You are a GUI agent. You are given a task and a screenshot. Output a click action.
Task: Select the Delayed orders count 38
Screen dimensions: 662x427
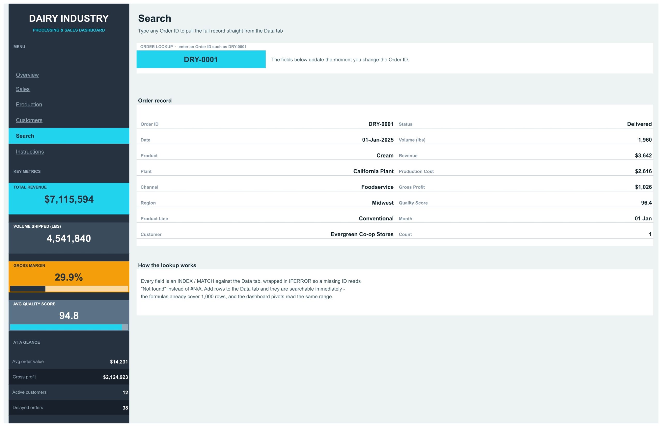(x=125, y=408)
